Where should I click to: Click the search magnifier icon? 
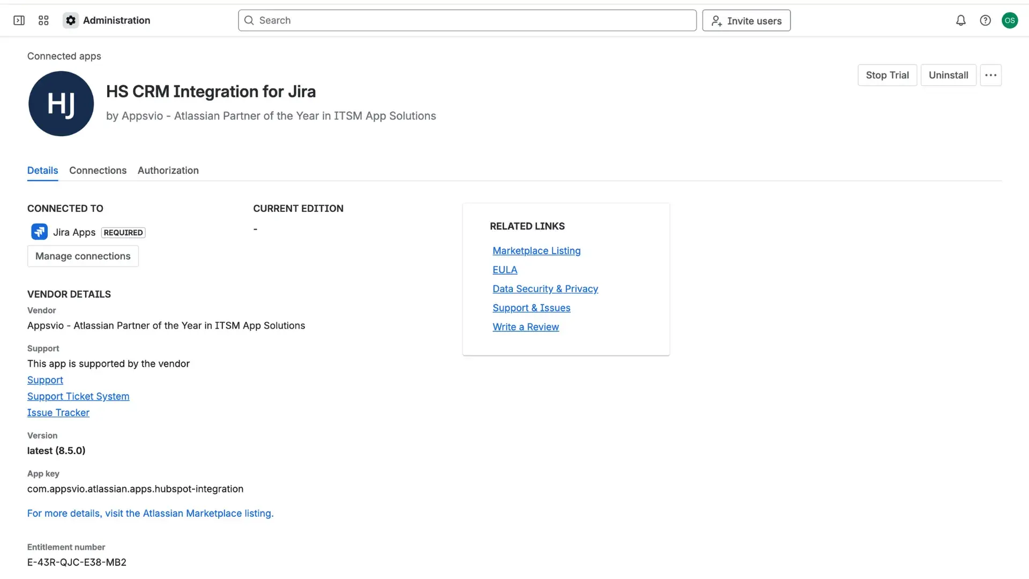249,20
